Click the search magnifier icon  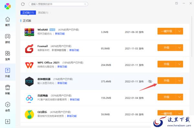[85, 4]
